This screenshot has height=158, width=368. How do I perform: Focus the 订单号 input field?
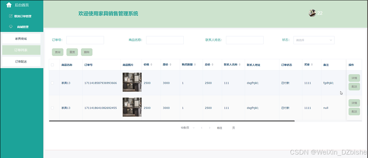click(x=85, y=40)
